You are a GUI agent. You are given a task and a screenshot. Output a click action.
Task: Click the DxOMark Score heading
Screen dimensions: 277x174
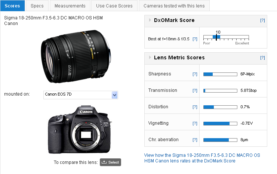[174, 20]
